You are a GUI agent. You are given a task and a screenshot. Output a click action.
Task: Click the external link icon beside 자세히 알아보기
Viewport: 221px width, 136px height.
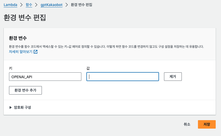coord(36,52)
